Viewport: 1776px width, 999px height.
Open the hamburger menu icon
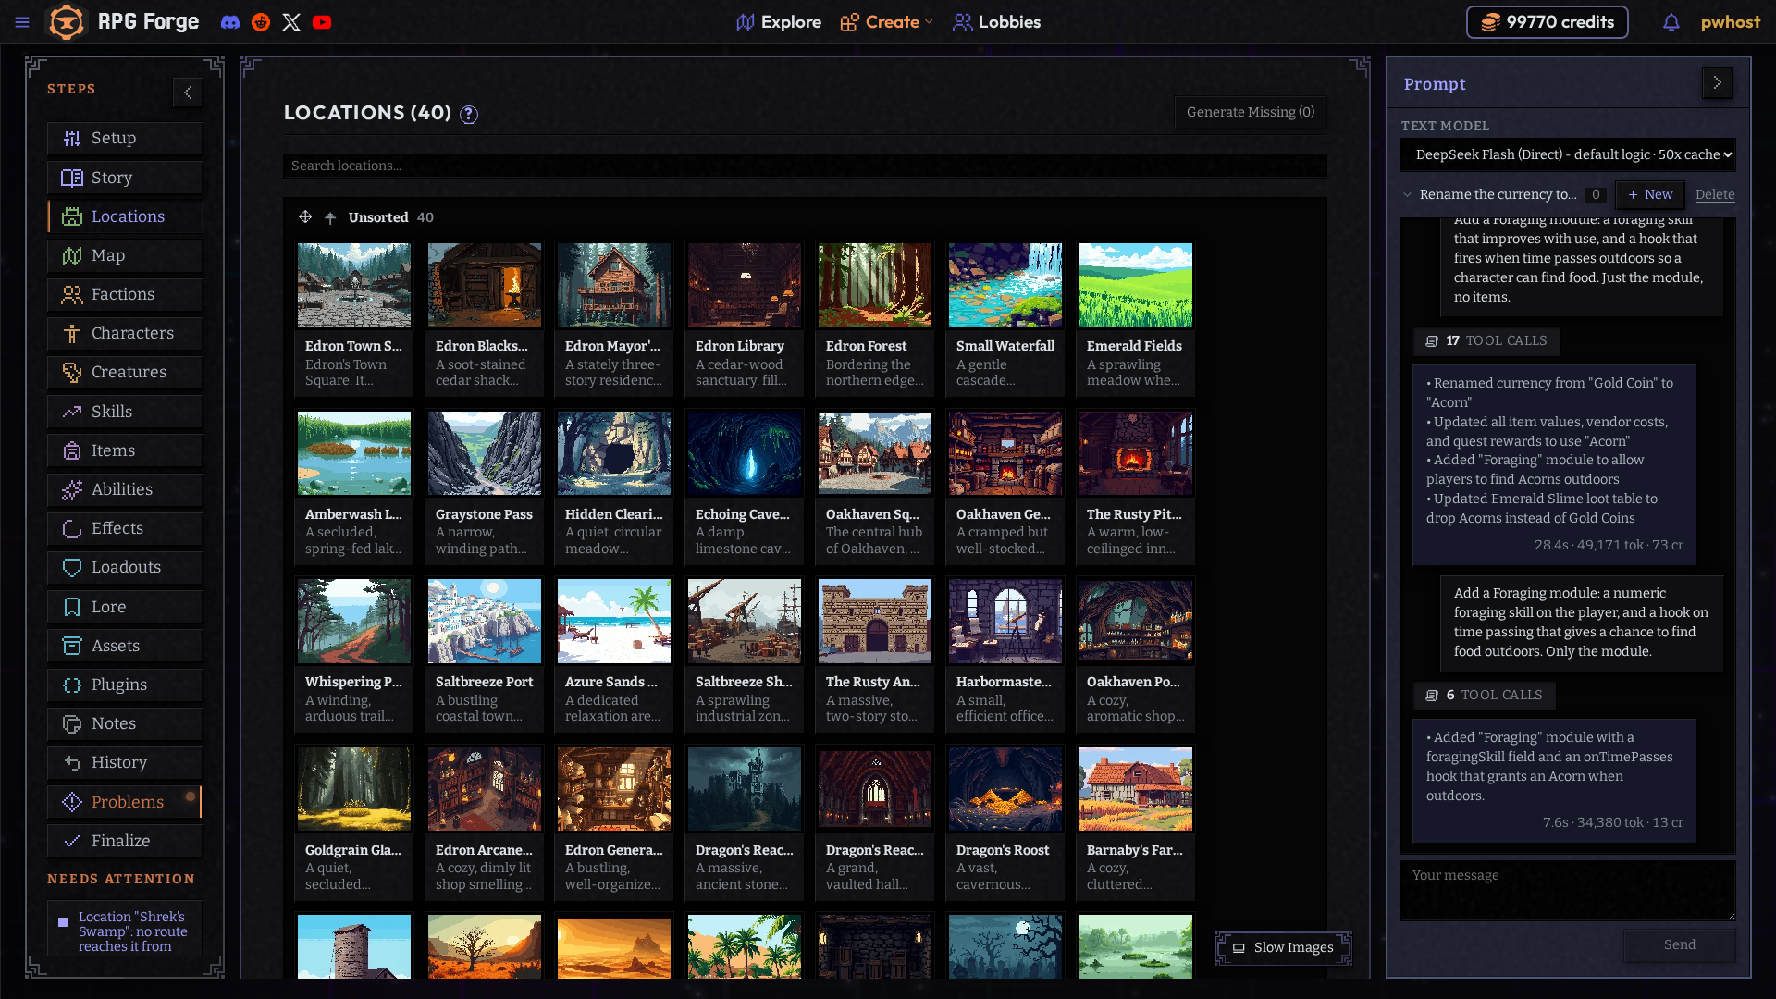22,22
